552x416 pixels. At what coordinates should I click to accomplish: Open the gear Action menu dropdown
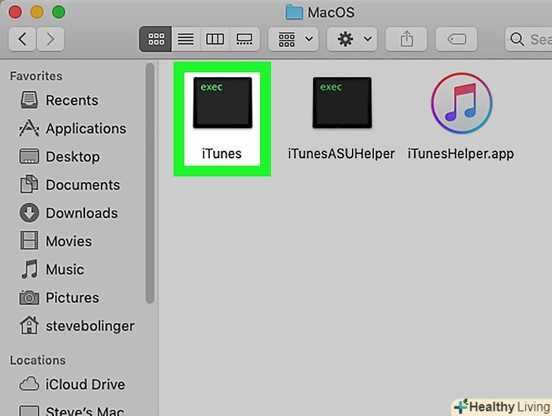pos(352,39)
